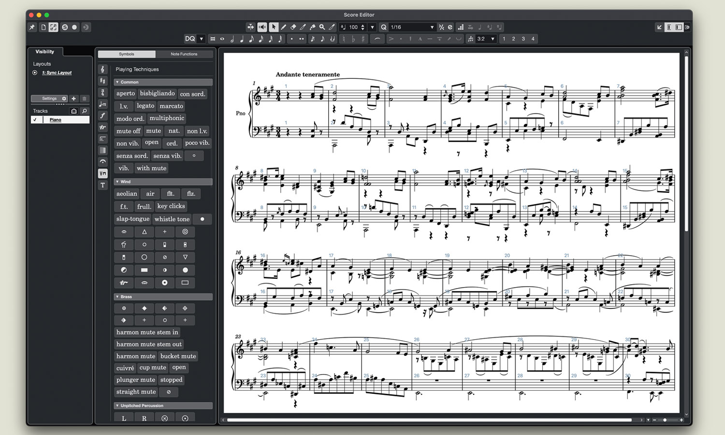
Task: Click harmon mute stem out
Action: 149,344
